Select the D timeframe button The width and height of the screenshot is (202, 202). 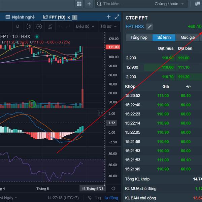[x=18, y=26]
